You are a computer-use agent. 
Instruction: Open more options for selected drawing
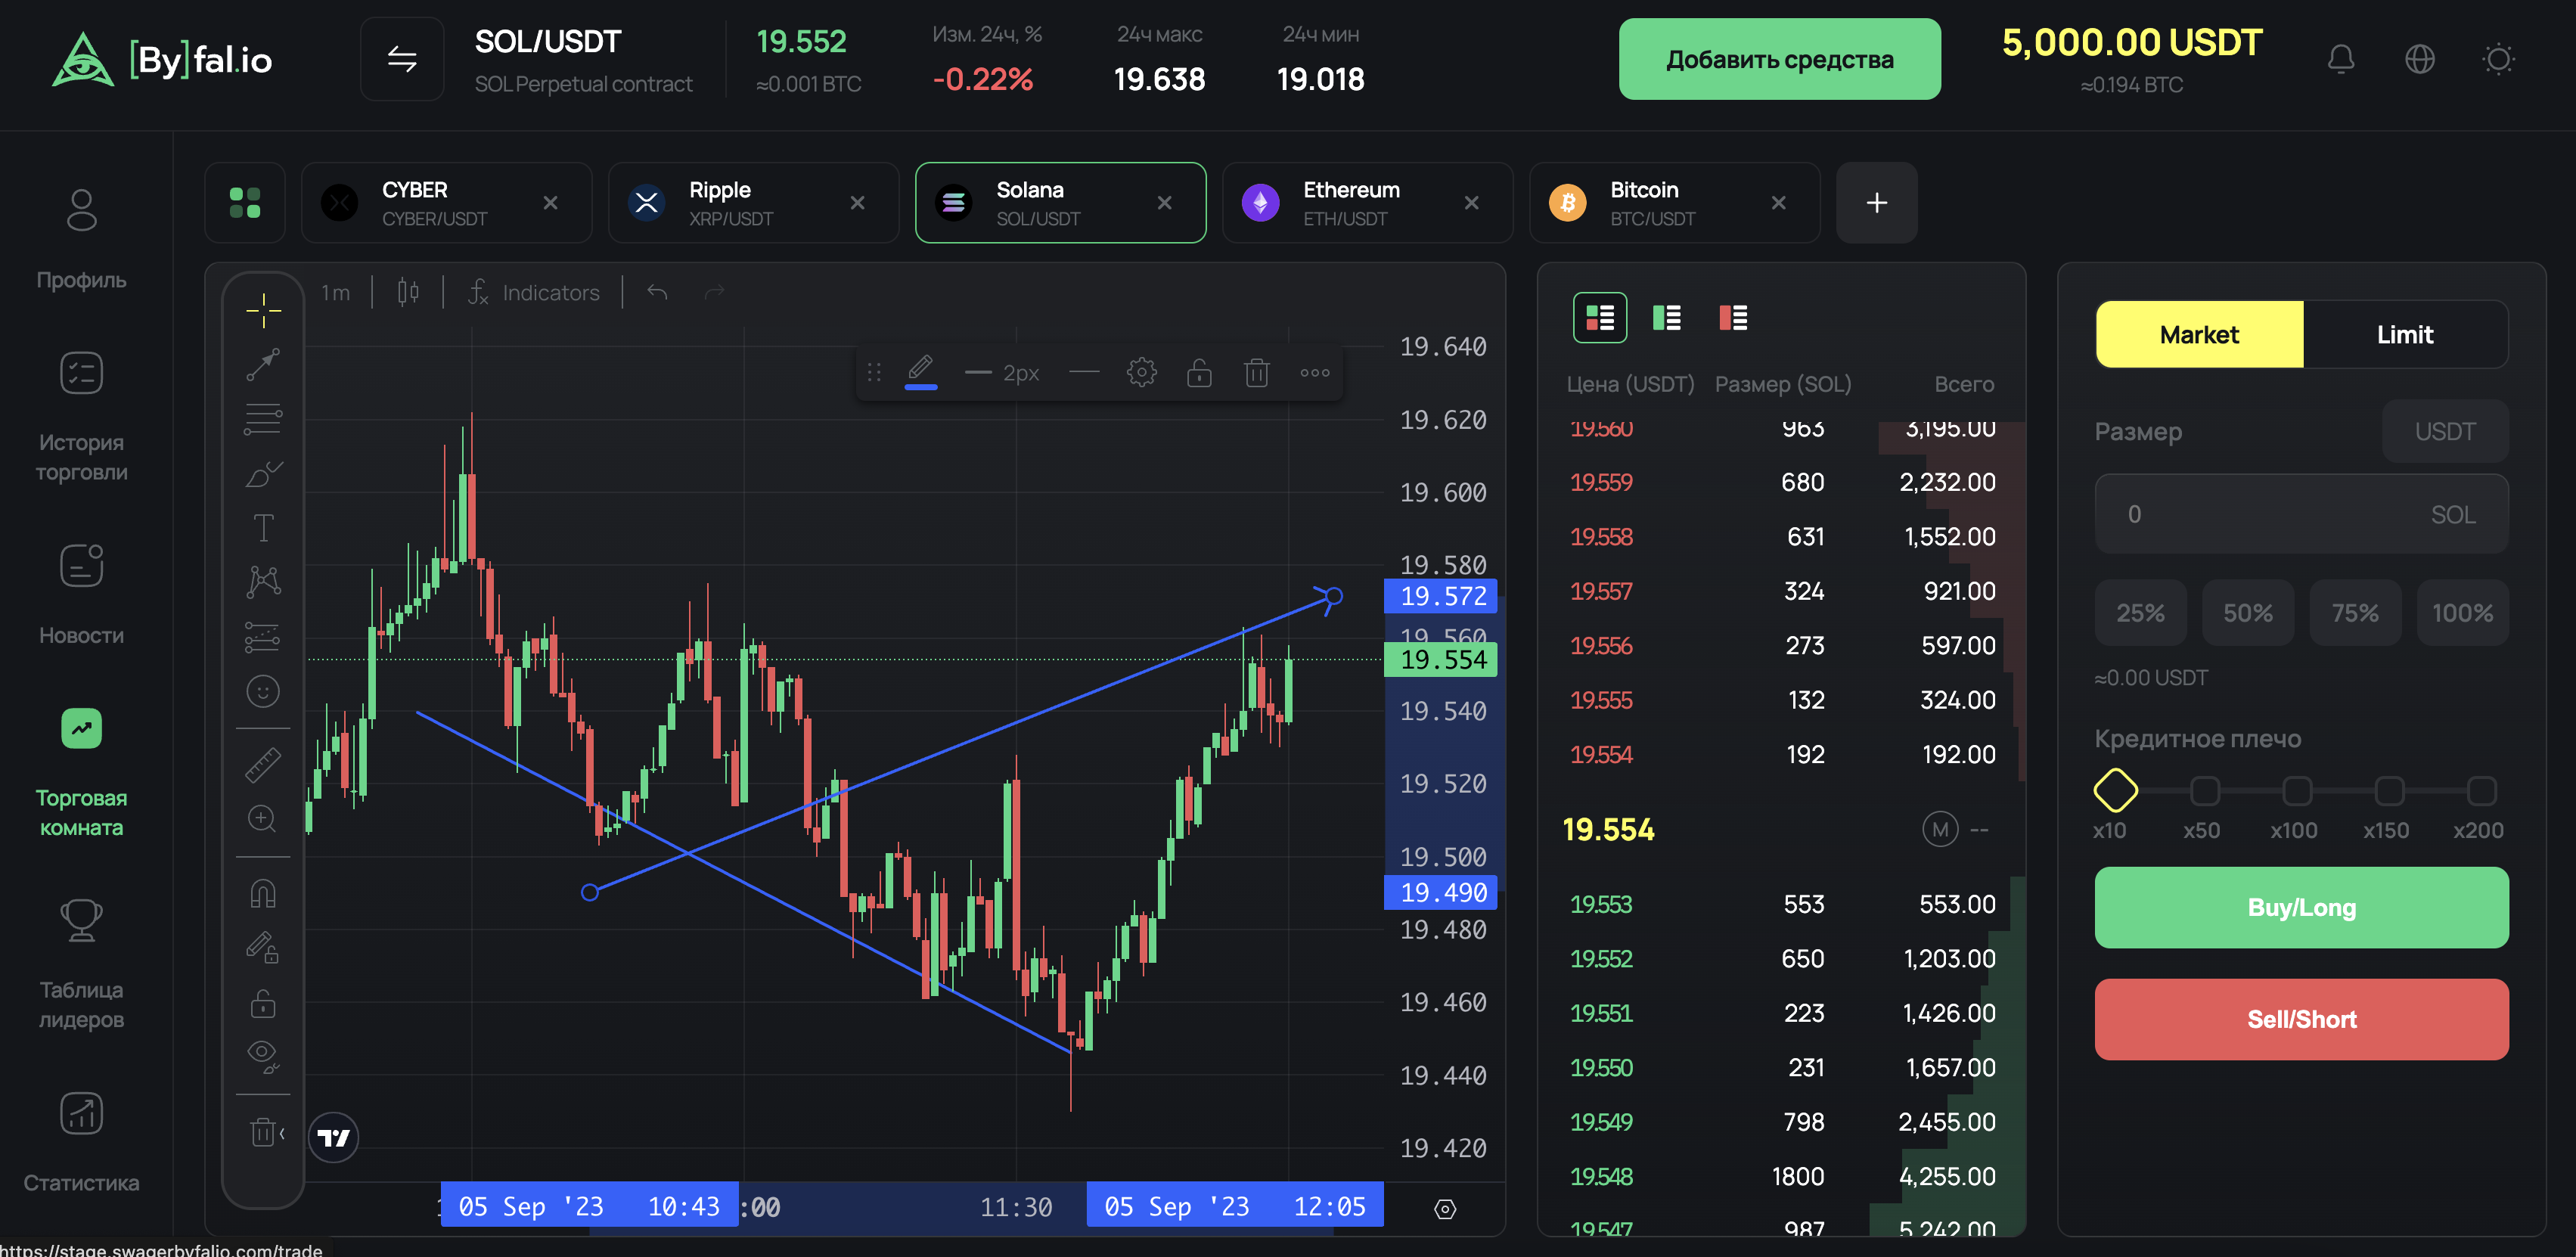pyautogui.click(x=1315, y=372)
